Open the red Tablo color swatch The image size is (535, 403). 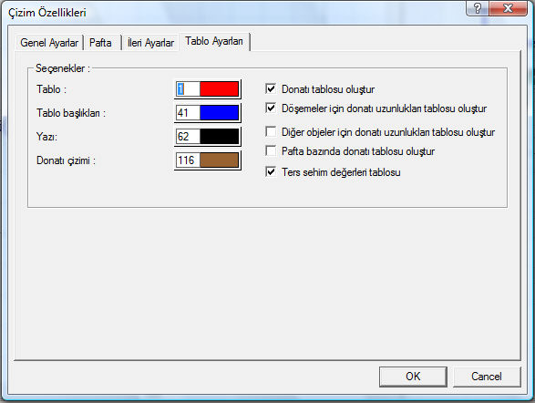219,89
